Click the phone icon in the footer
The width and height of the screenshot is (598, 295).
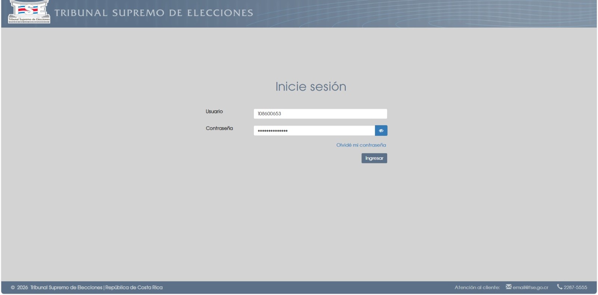[x=560, y=287]
